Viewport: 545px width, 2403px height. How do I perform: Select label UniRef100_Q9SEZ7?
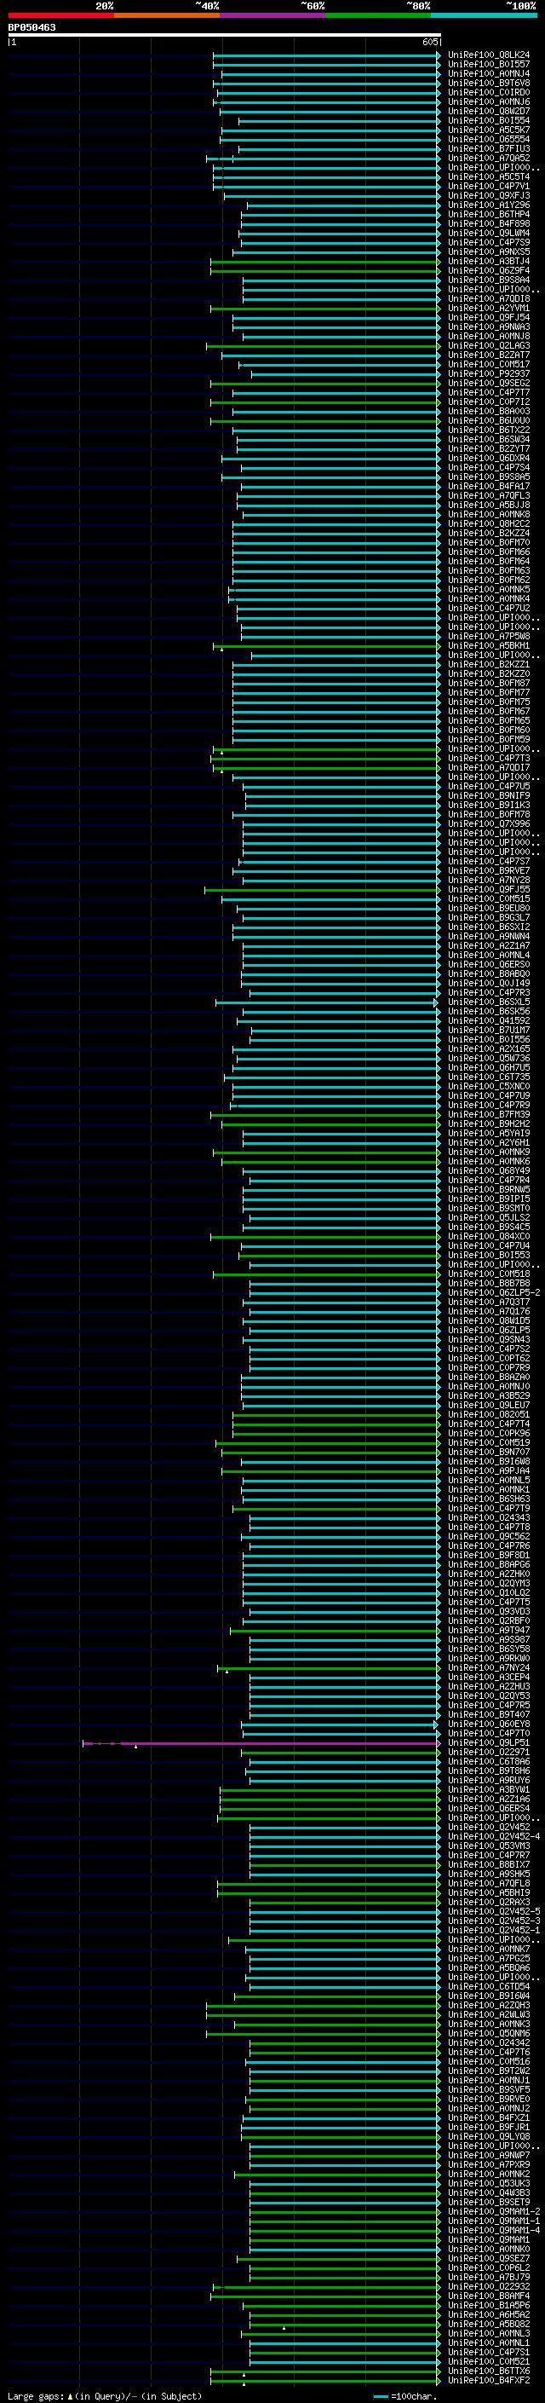coord(489,2258)
